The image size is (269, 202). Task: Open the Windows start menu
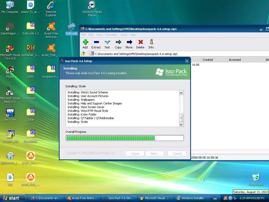[x=12, y=198]
